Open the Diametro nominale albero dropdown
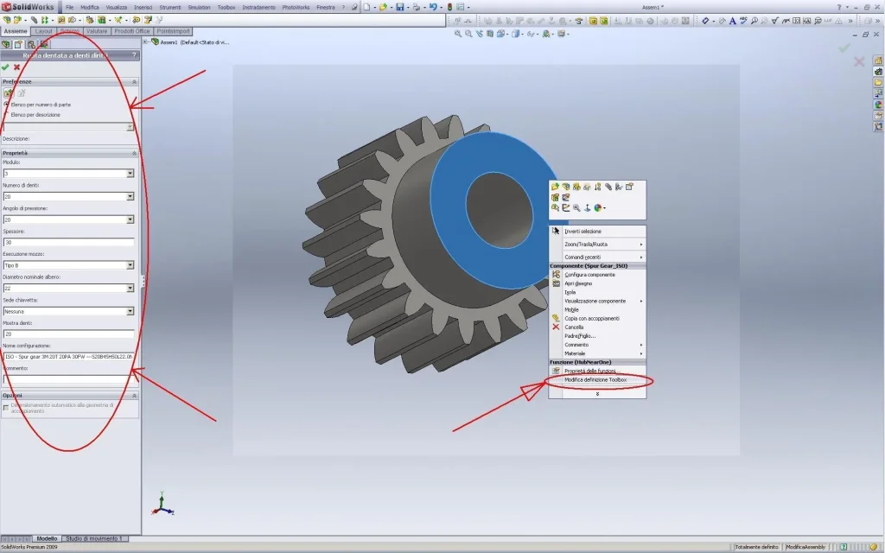 tap(130, 289)
